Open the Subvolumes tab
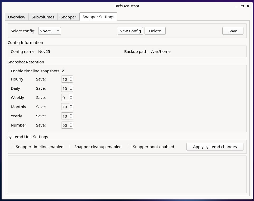254x201 pixels. click(43, 17)
